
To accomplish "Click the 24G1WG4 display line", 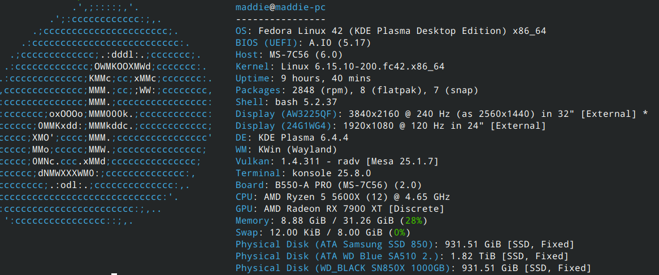I will [391, 126].
